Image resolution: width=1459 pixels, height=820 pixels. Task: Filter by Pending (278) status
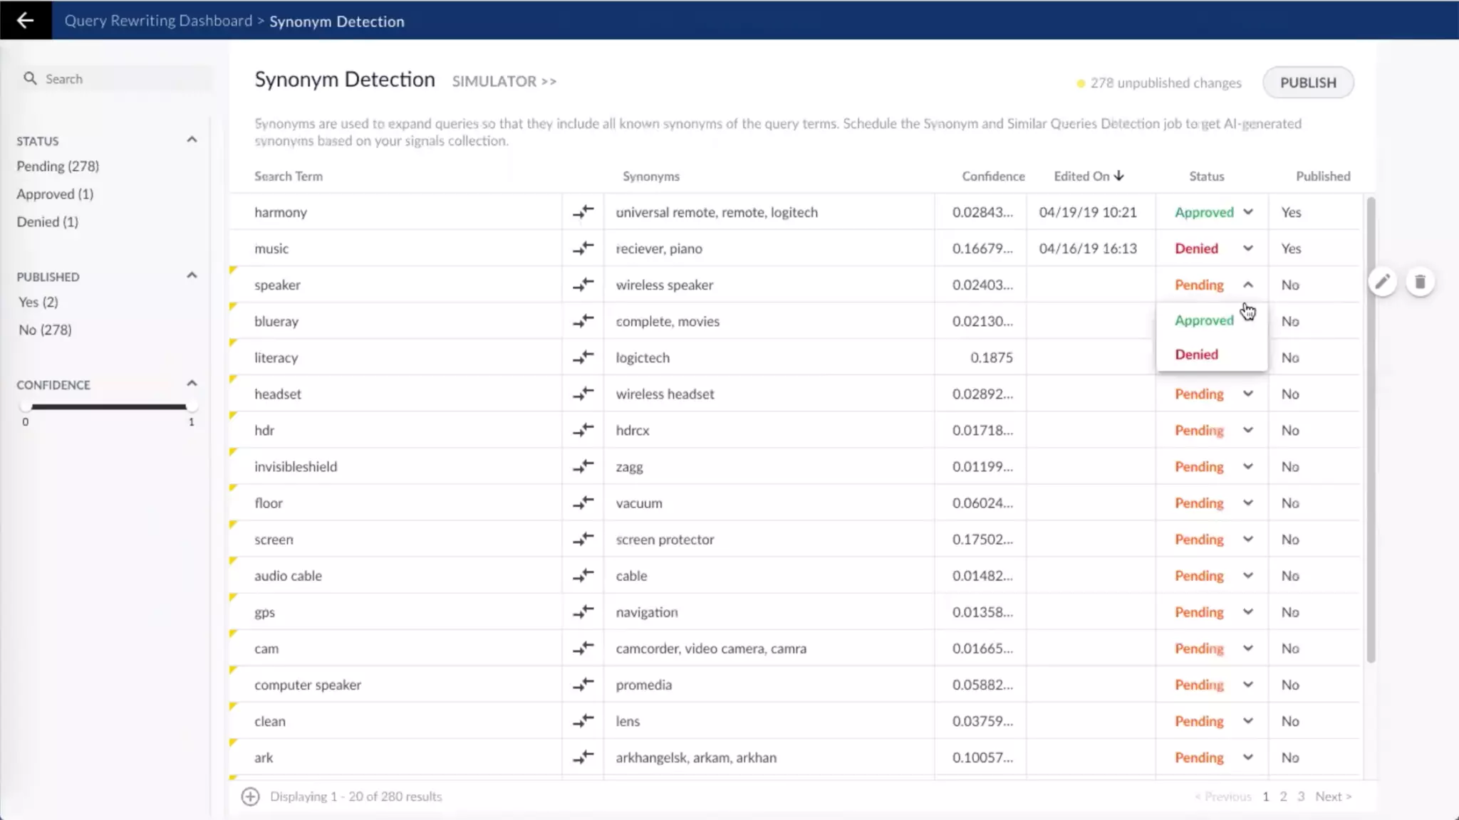(x=58, y=166)
